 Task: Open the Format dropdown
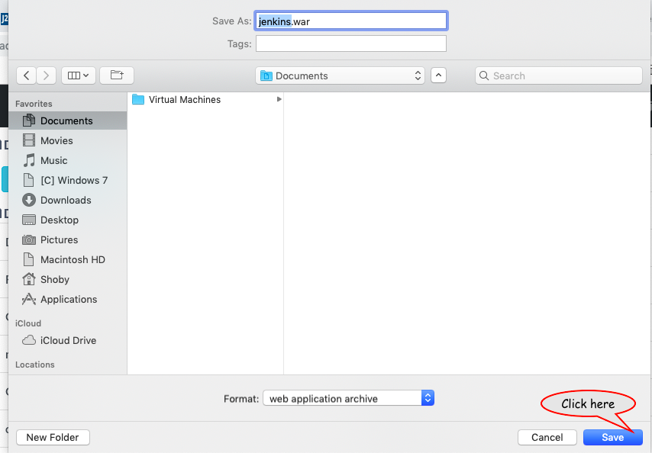click(348, 399)
